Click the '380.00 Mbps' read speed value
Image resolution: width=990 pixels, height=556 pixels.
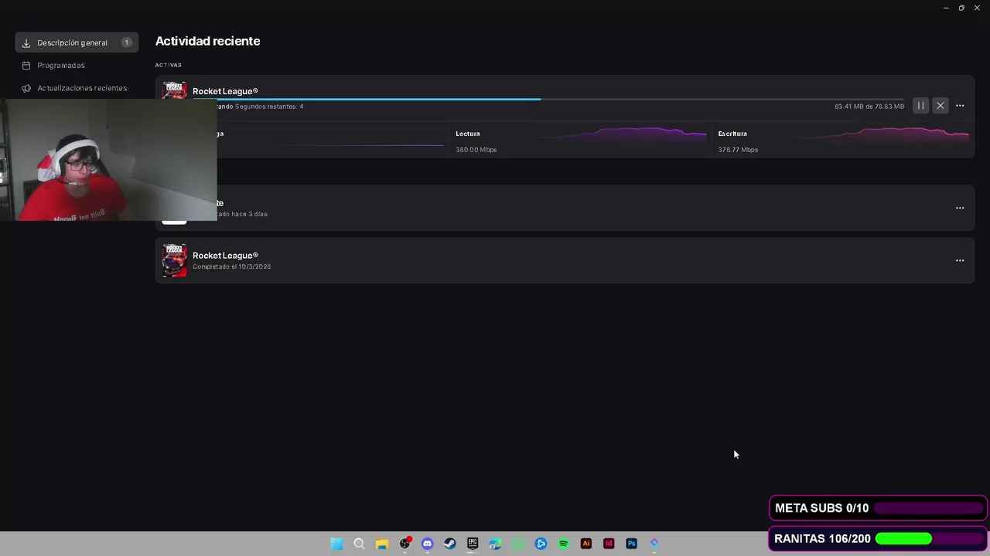[x=476, y=150]
